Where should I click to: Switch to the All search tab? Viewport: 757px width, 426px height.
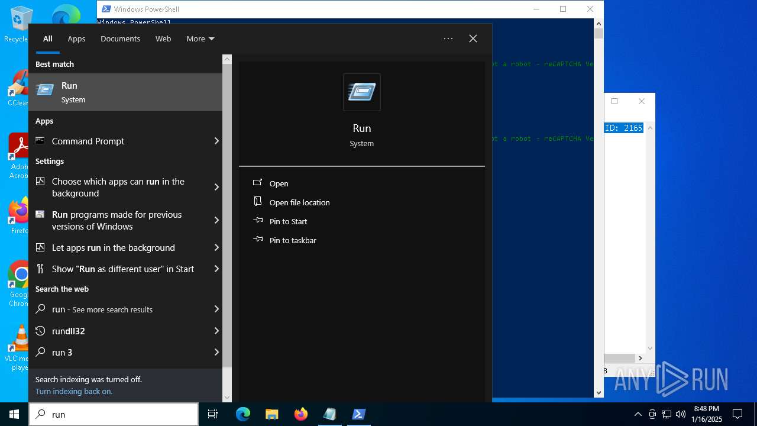[x=48, y=38]
